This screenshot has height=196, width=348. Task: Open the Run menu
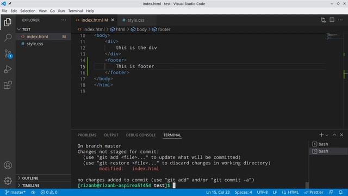tap(61, 11)
